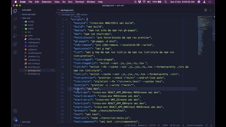Open .gitignore file in explorer

(x=32, y=49)
